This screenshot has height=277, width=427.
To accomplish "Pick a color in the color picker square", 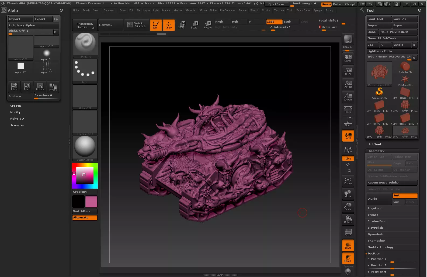I will (85, 176).
